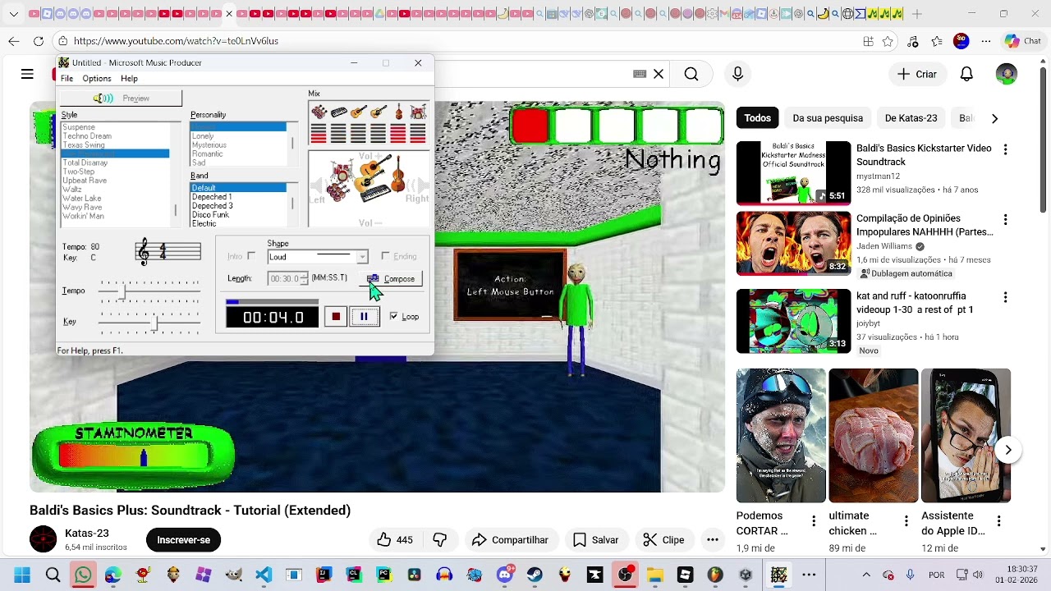Open options for Baldi's Basics Kickstarter video
This screenshot has width=1051, height=591.
1005,149
